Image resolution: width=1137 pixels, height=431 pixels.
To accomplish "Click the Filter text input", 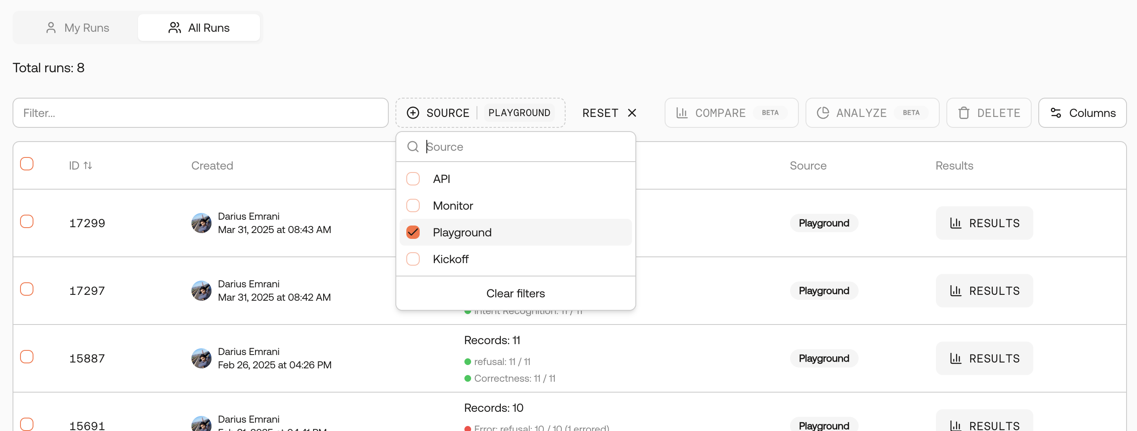I will tap(200, 113).
